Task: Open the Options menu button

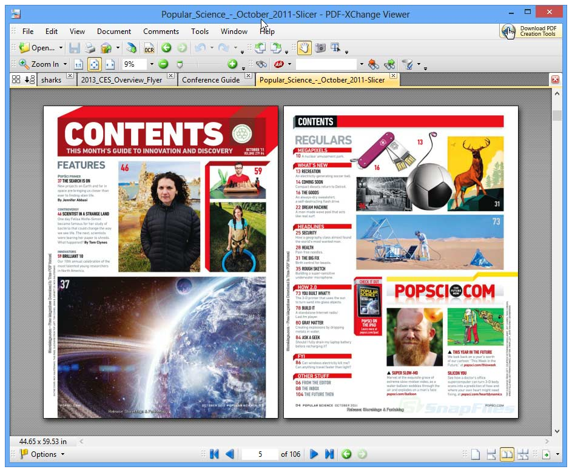Action: coord(42,454)
